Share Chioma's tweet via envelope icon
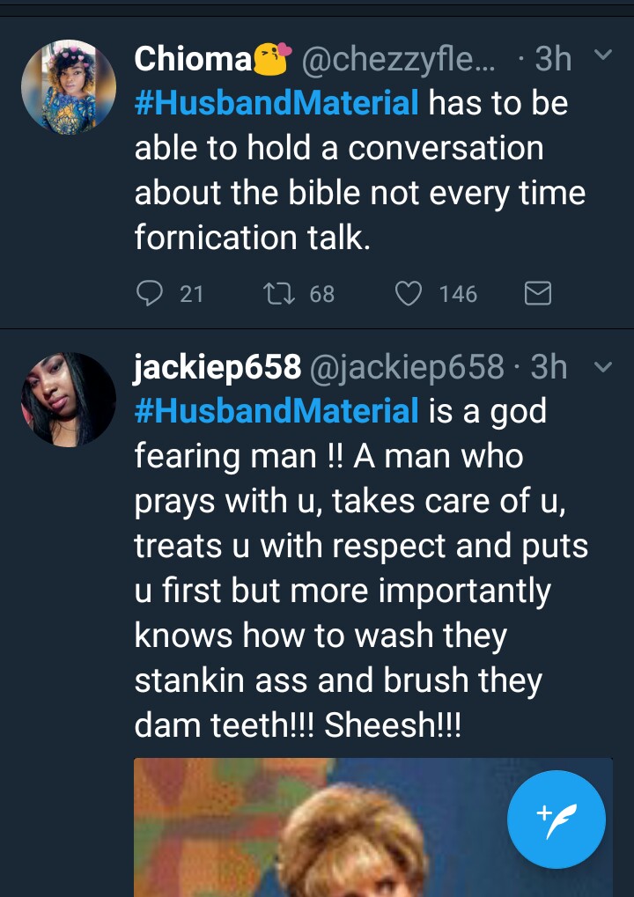Screen dimensions: 634x897 click(538, 293)
